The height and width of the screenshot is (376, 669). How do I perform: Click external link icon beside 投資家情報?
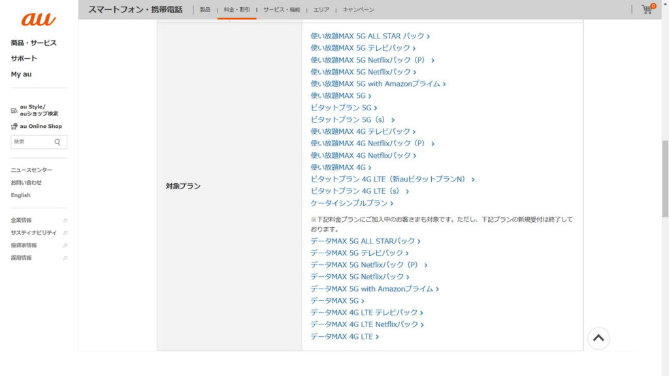point(65,245)
